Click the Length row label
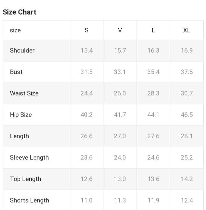Image resolution: width=206 pixels, height=210 pixels. [19, 136]
